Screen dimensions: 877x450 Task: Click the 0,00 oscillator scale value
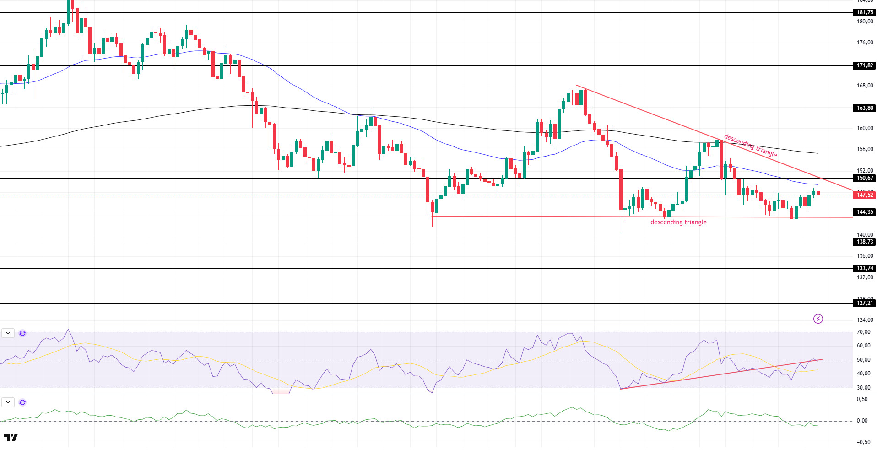862,421
